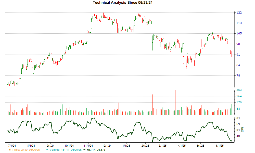The height and width of the screenshot is (153, 255).
Task: Click the 11/1/24 date label
Action: pos(88,146)
